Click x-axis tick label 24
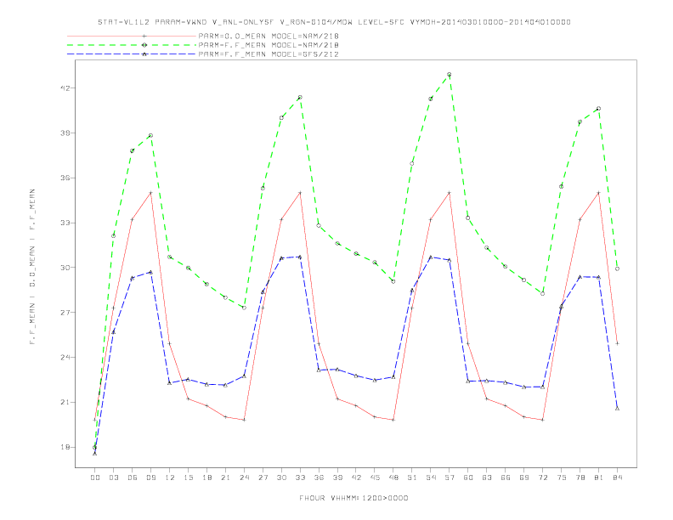The width and height of the screenshot is (673, 520). tap(244, 478)
